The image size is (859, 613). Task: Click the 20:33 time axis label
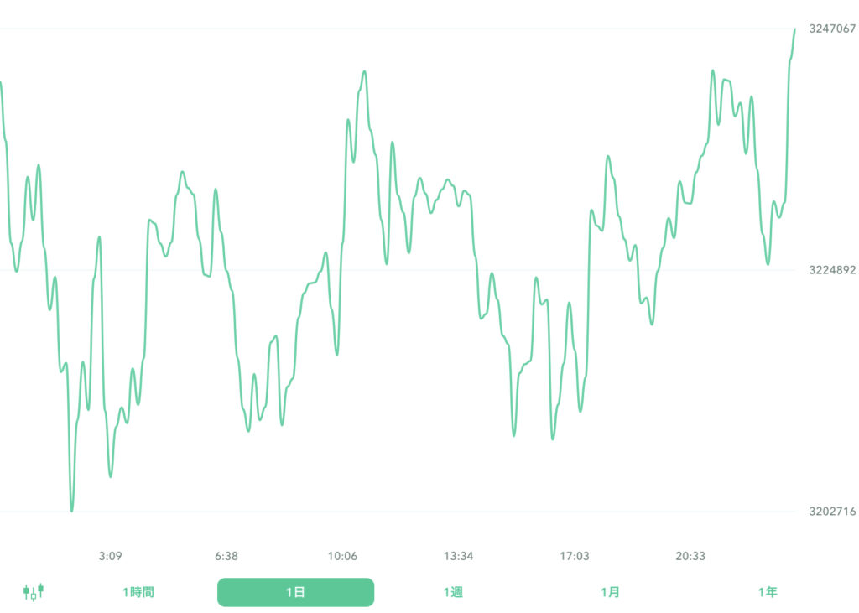click(x=690, y=556)
